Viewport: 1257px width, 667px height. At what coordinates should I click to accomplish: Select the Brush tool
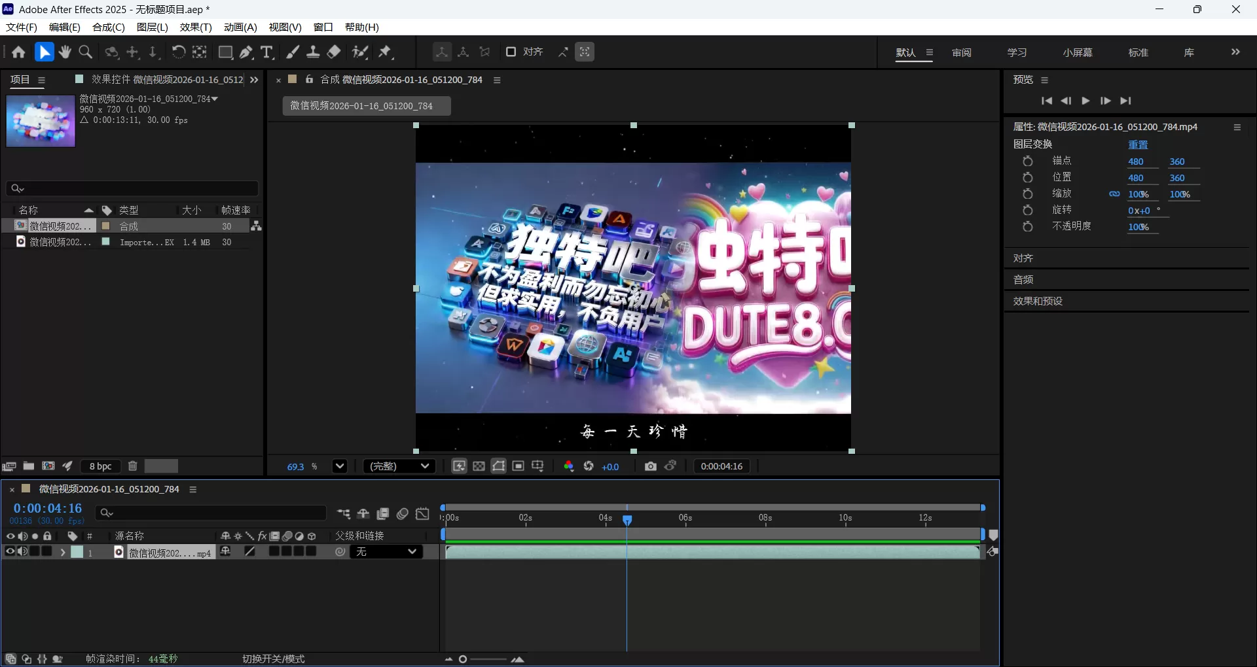[x=292, y=52]
